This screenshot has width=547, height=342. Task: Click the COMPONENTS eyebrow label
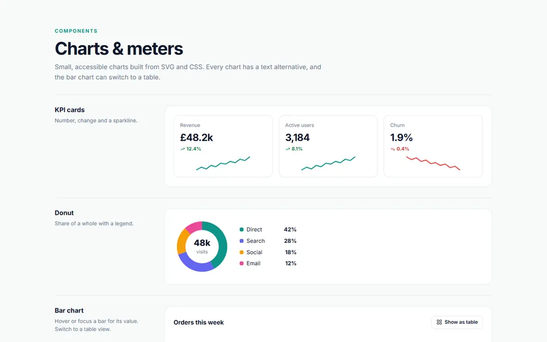click(x=76, y=31)
